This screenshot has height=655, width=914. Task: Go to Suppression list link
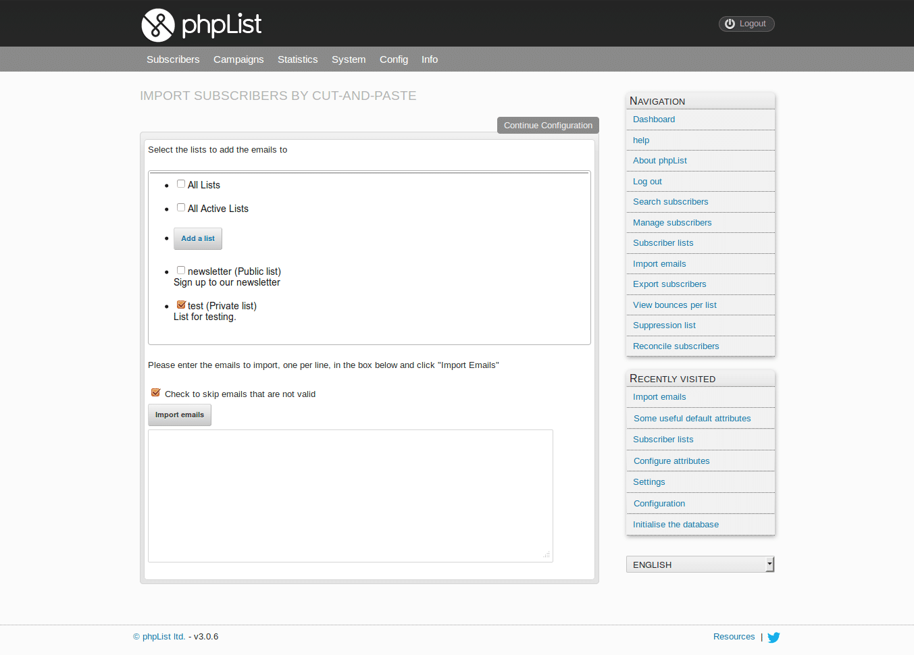pyautogui.click(x=664, y=325)
